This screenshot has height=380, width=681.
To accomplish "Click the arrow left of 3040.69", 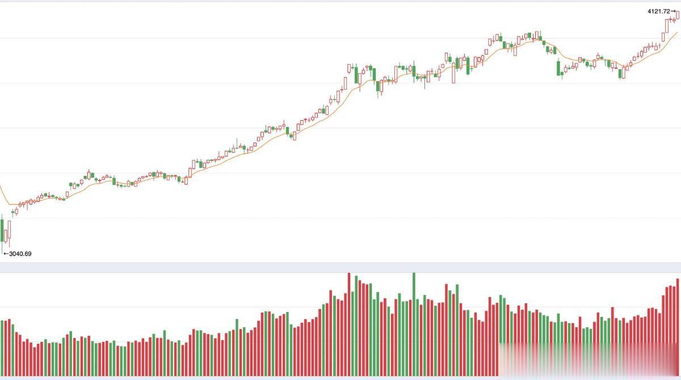I will click(6, 254).
